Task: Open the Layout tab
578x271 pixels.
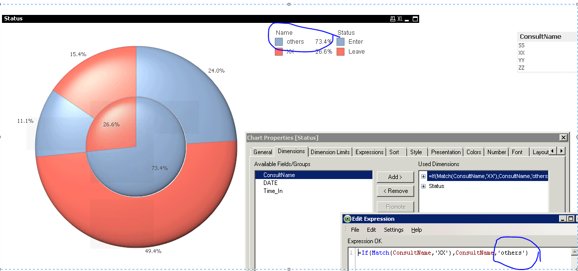Action: click(x=540, y=152)
